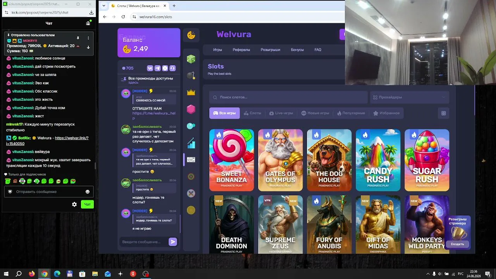Open a new Chrome tab
This screenshot has height=279, width=496.
[174, 6]
